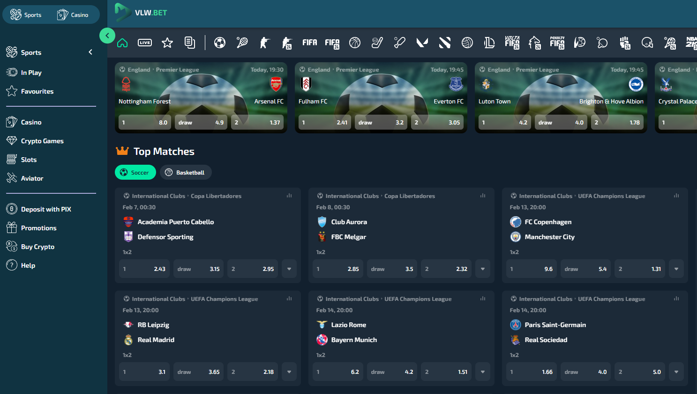The image size is (697, 394).
Task: Collapse sidebar with green arrow button
Action: pos(107,36)
